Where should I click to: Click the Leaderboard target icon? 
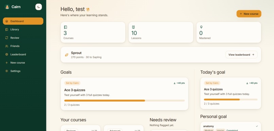[x=7, y=54]
